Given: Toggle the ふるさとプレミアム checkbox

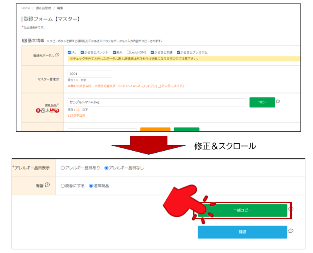Looking at the screenshot, I should point(178,52).
